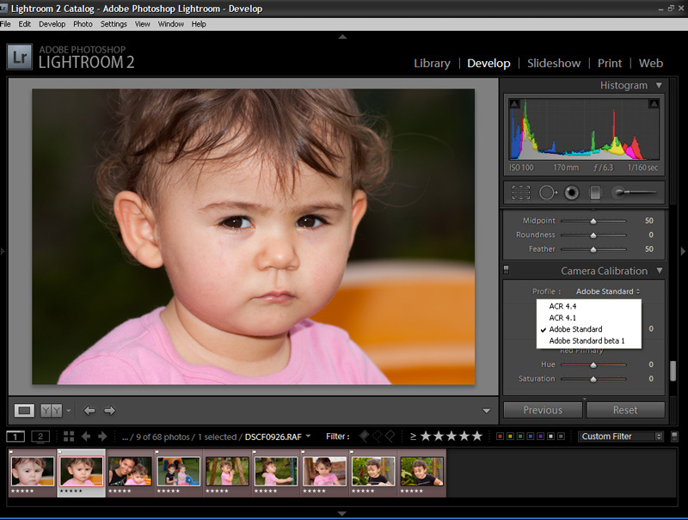Click the Reset button
Screen dimensions: 688x520
click(x=624, y=410)
